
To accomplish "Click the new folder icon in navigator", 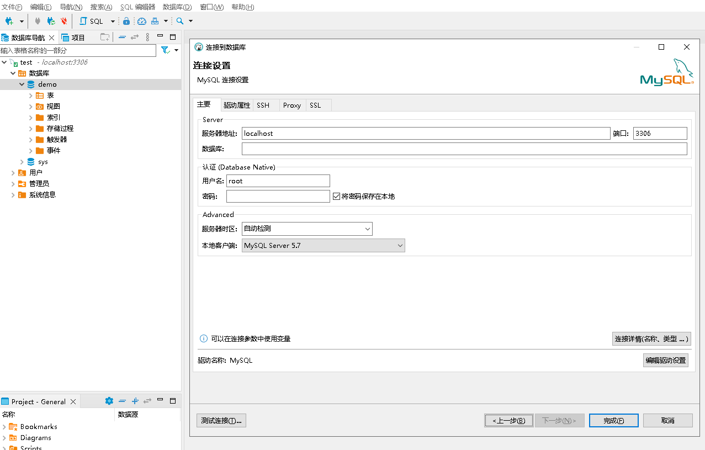I will tap(105, 37).
